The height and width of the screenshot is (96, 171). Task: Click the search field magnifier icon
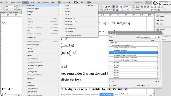[x=146, y=2]
